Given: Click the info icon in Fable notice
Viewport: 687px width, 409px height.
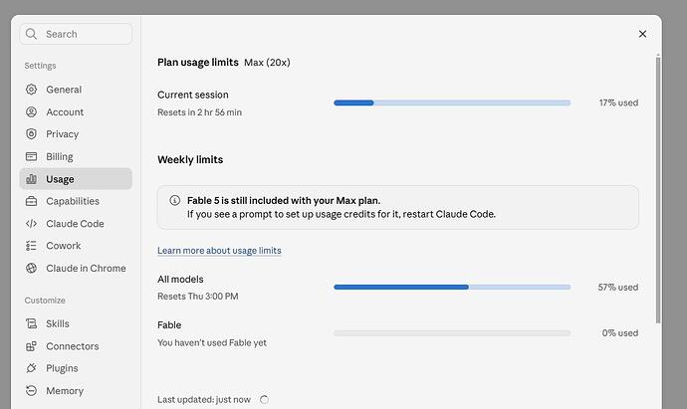Looking at the screenshot, I should [175, 201].
